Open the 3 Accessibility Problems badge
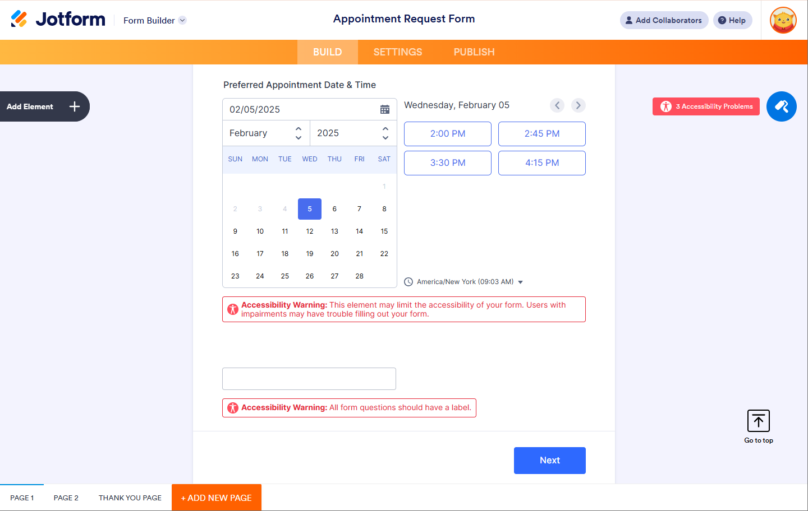Image resolution: width=808 pixels, height=511 pixels. click(x=706, y=106)
